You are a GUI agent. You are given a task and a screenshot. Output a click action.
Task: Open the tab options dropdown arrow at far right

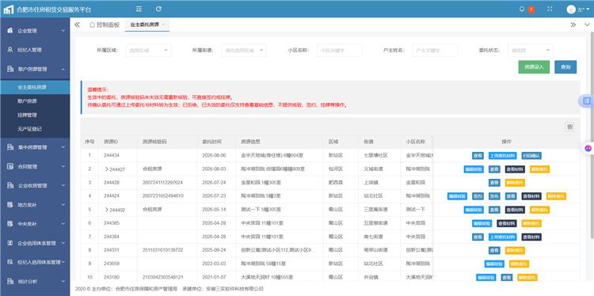[x=587, y=25]
